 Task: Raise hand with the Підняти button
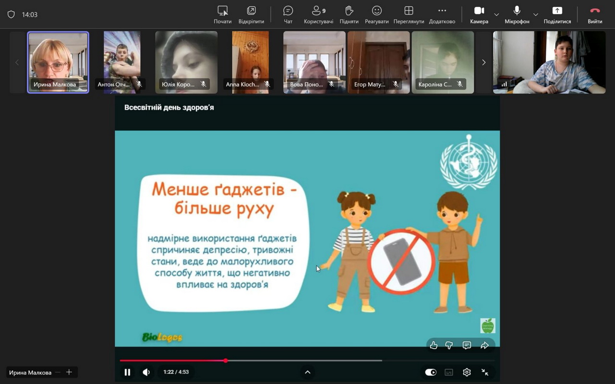coord(349,14)
